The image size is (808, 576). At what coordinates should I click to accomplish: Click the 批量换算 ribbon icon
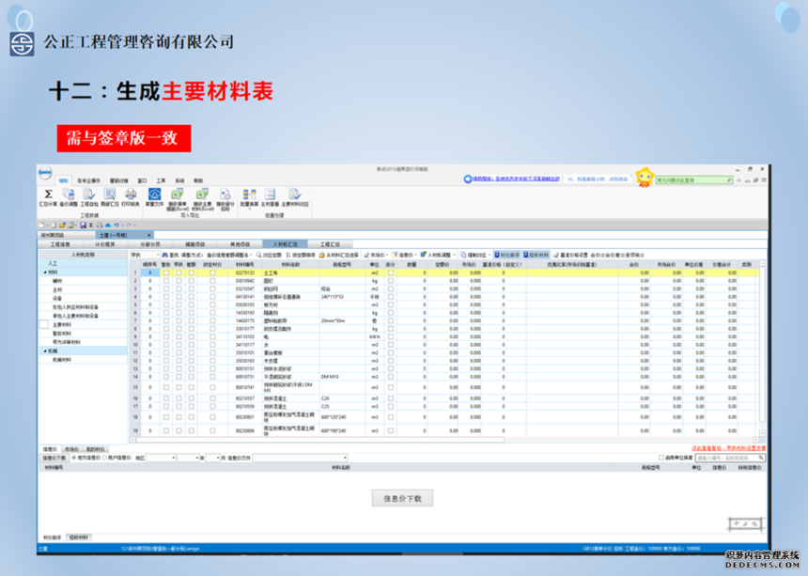pos(248,195)
